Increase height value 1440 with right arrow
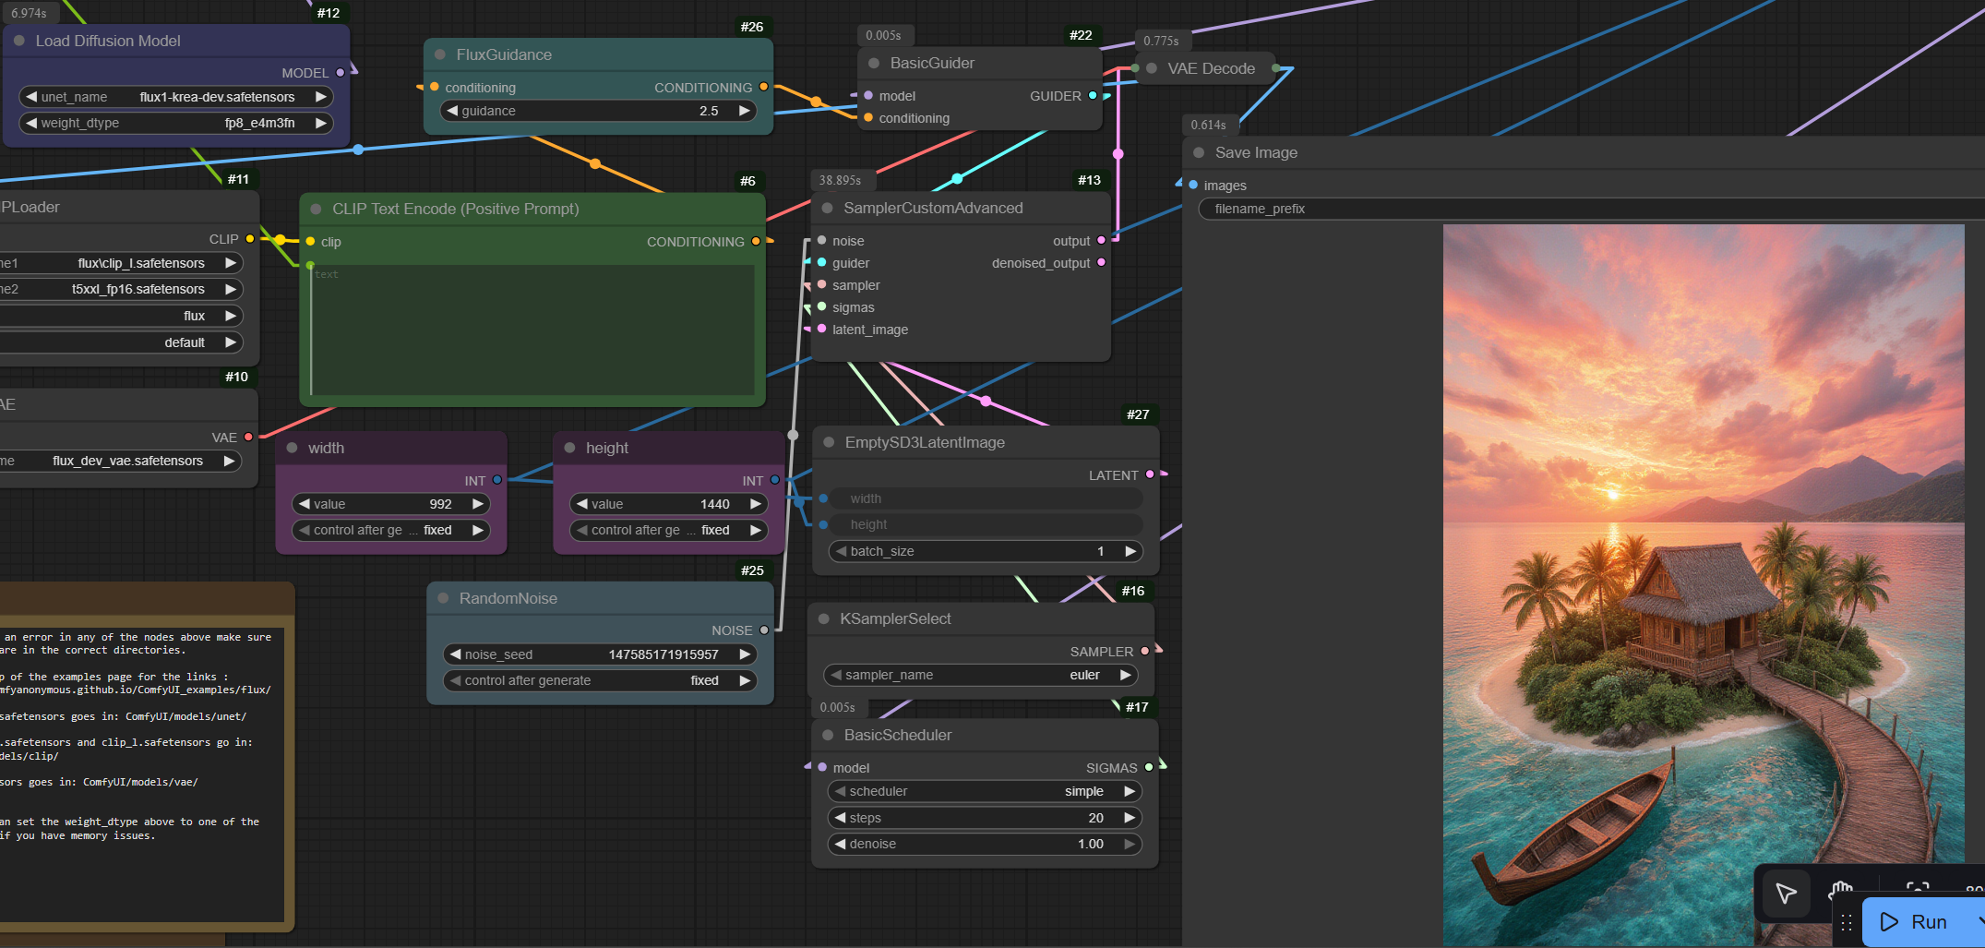The image size is (1985, 948). [x=756, y=504]
